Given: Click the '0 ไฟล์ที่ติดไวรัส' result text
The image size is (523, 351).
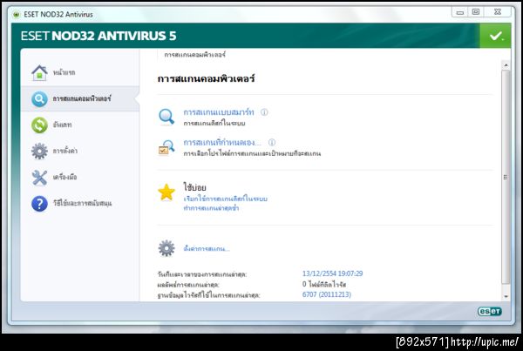Looking at the screenshot, I should click(x=324, y=284).
